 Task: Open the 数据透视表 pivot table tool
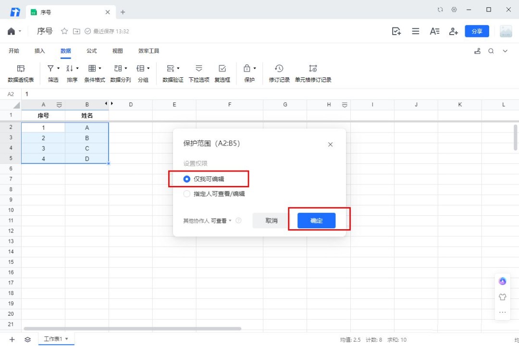(x=21, y=73)
